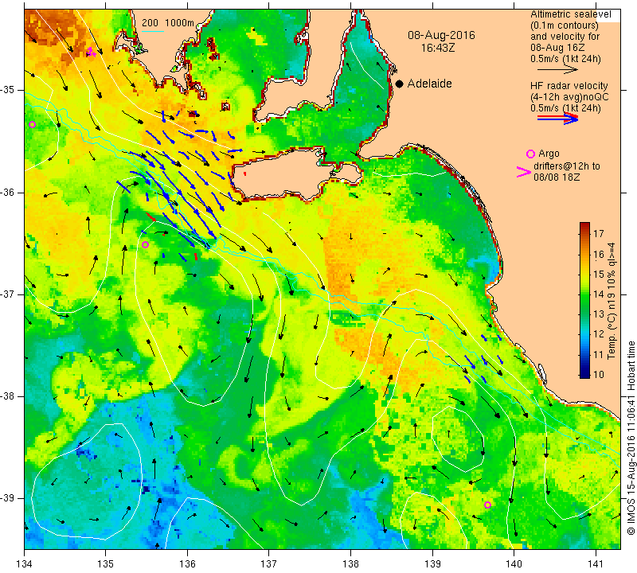
Task: Click the red-blue HF radar legend arrow
Action: coord(557,119)
